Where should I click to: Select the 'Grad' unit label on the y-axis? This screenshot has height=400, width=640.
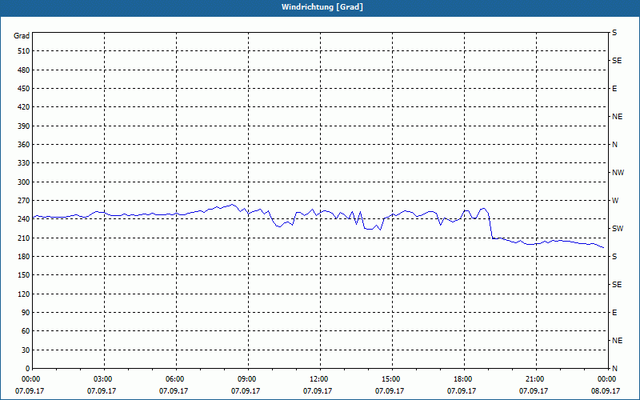[x=22, y=36]
